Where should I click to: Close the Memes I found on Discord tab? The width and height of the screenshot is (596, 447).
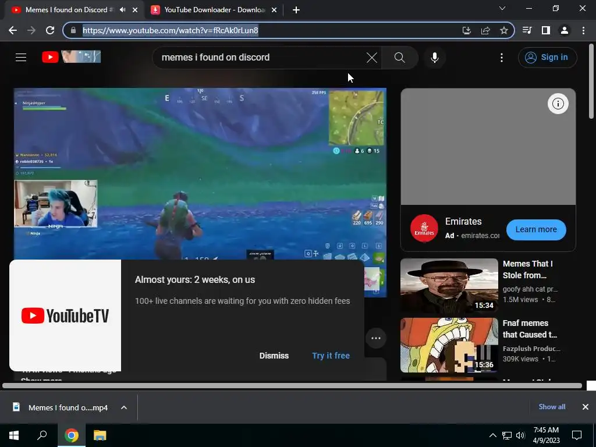pos(135,10)
